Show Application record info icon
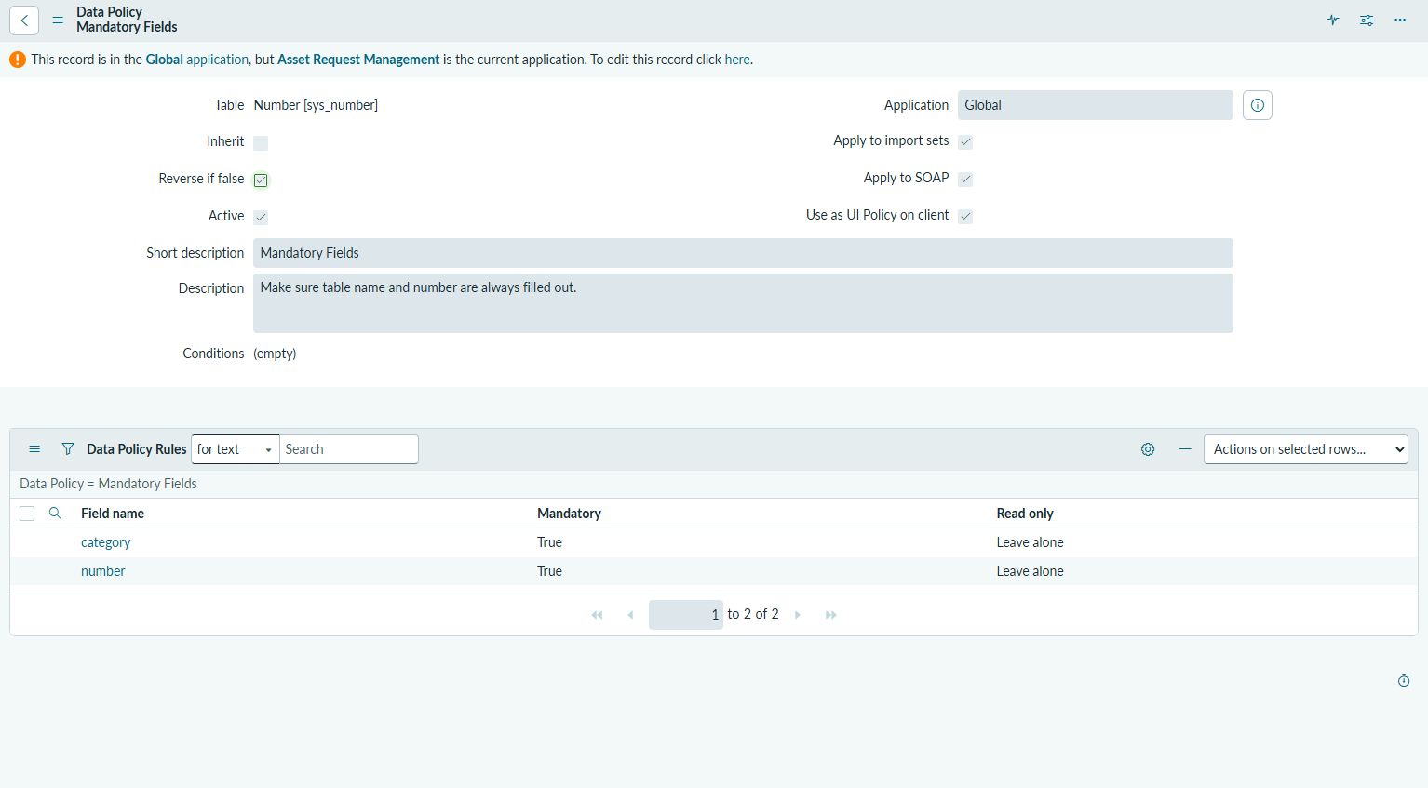Screen dimensions: 1428x788 tap(1258, 105)
